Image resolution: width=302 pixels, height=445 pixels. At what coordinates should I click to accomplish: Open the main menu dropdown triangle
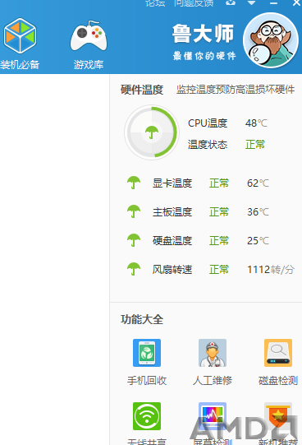(251, 2)
